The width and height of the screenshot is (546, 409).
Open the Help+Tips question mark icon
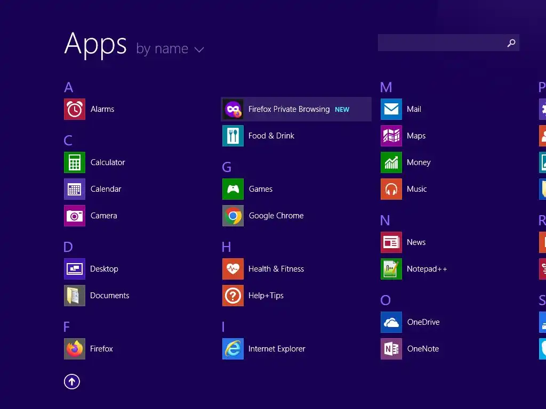233,296
